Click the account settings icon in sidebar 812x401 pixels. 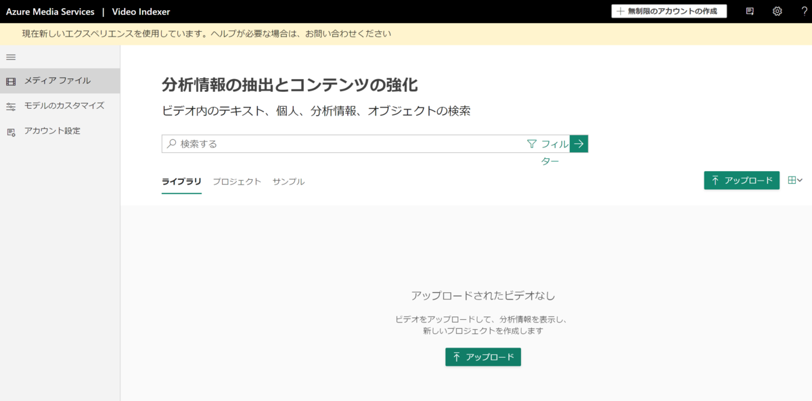11,132
